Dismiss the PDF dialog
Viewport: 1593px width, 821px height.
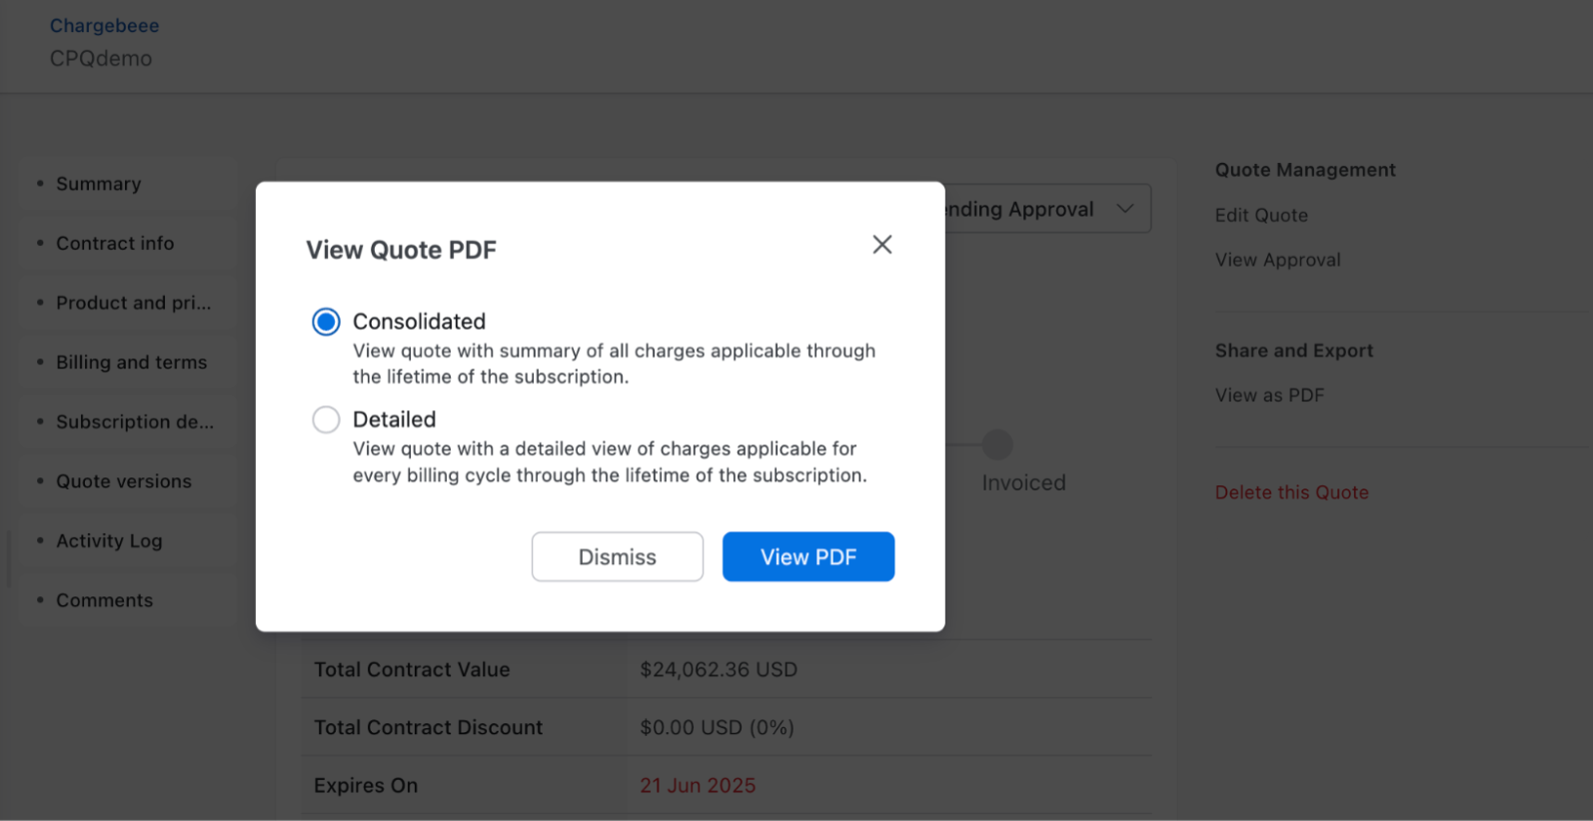617,556
